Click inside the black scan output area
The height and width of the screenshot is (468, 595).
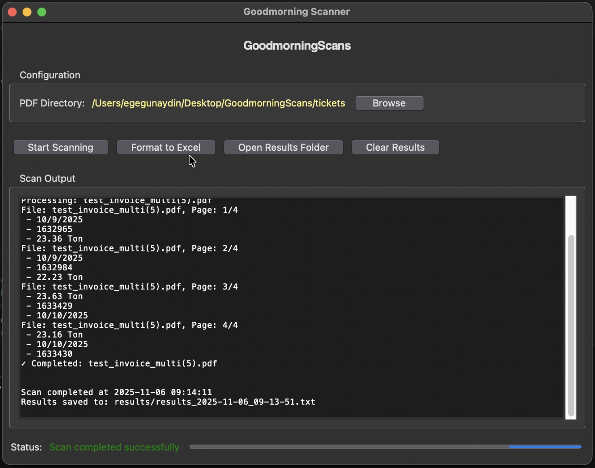[283, 307]
